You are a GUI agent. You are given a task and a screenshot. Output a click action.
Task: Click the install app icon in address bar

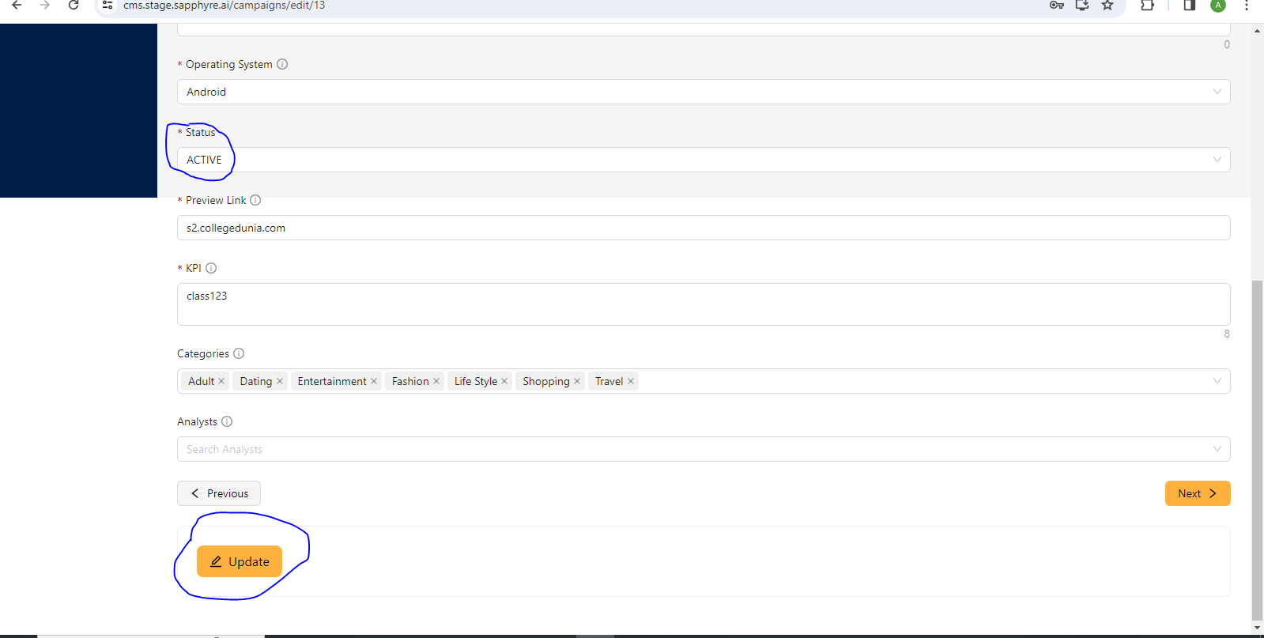click(x=1082, y=5)
